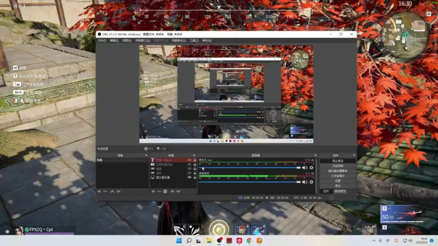Open Chrome from the taskbar
The width and height of the screenshot is (438, 246).
coord(249,241)
